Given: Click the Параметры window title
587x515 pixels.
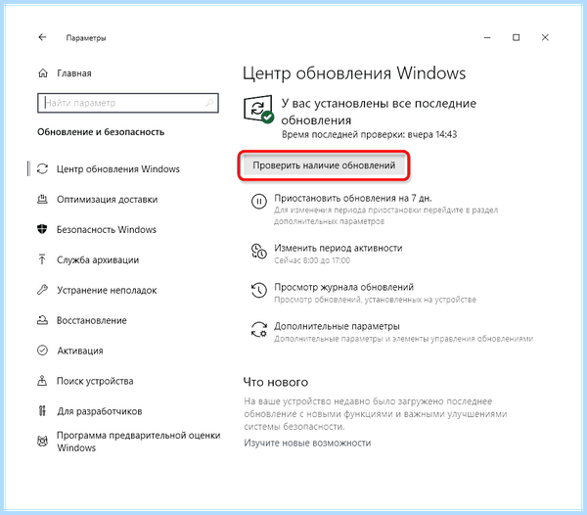Looking at the screenshot, I should pos(86,38).
